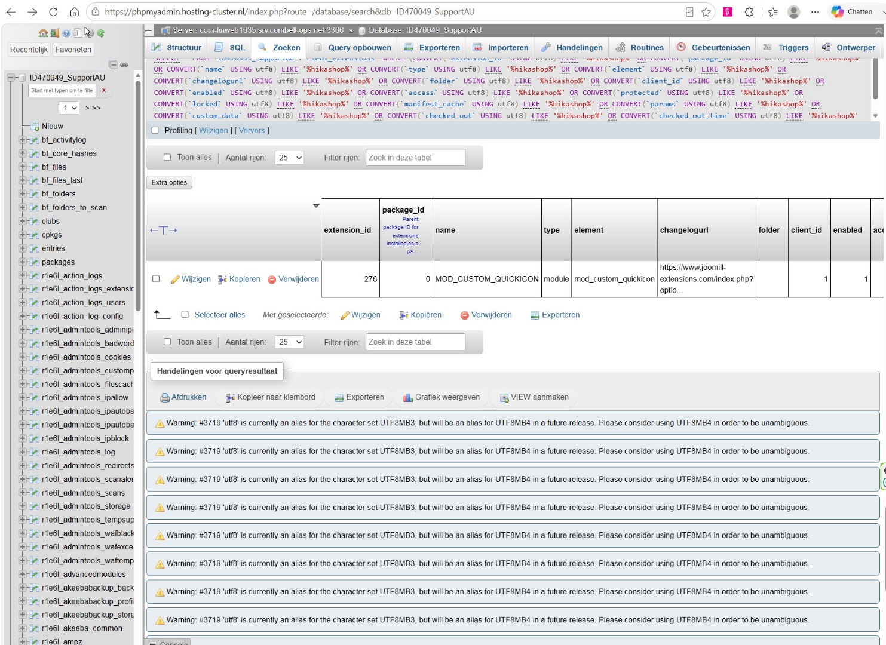Open the favorites list icon
This screenshot has width=886, height=645.
click(x=772, y=11)
